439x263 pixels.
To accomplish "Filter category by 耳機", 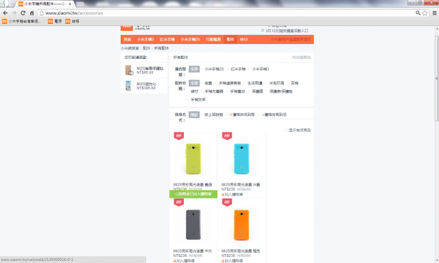I will point(294,83).
